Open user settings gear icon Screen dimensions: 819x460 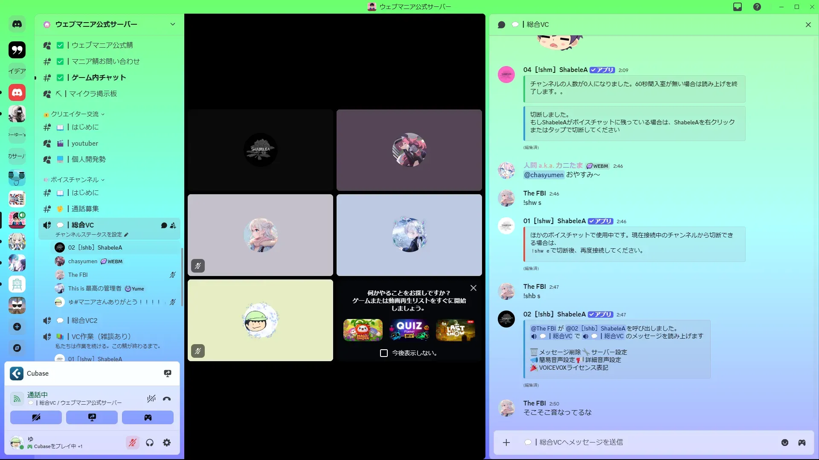tap(167, 443)
